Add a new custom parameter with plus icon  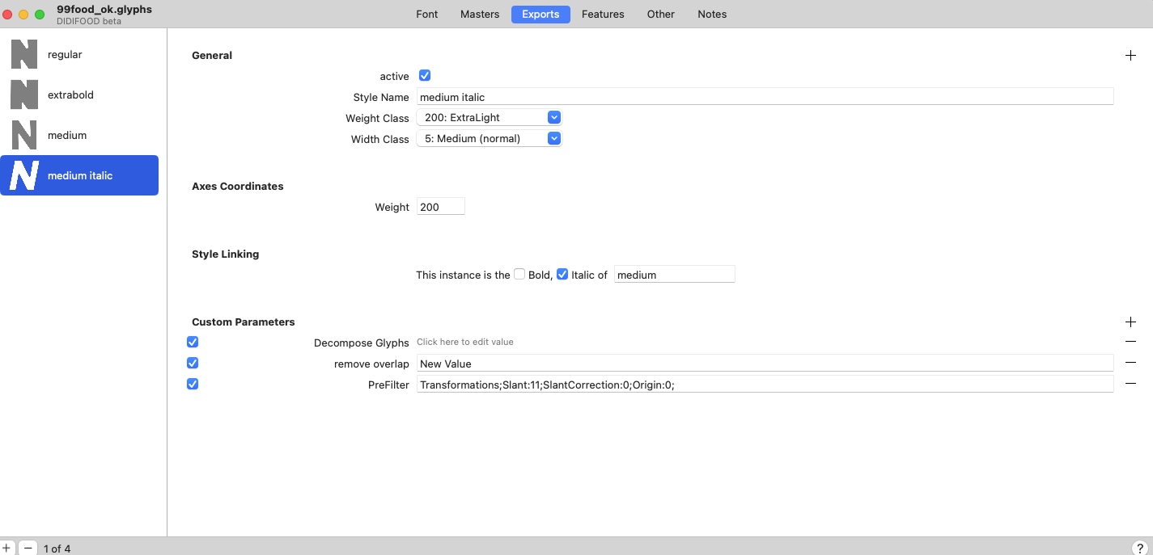1130,322
